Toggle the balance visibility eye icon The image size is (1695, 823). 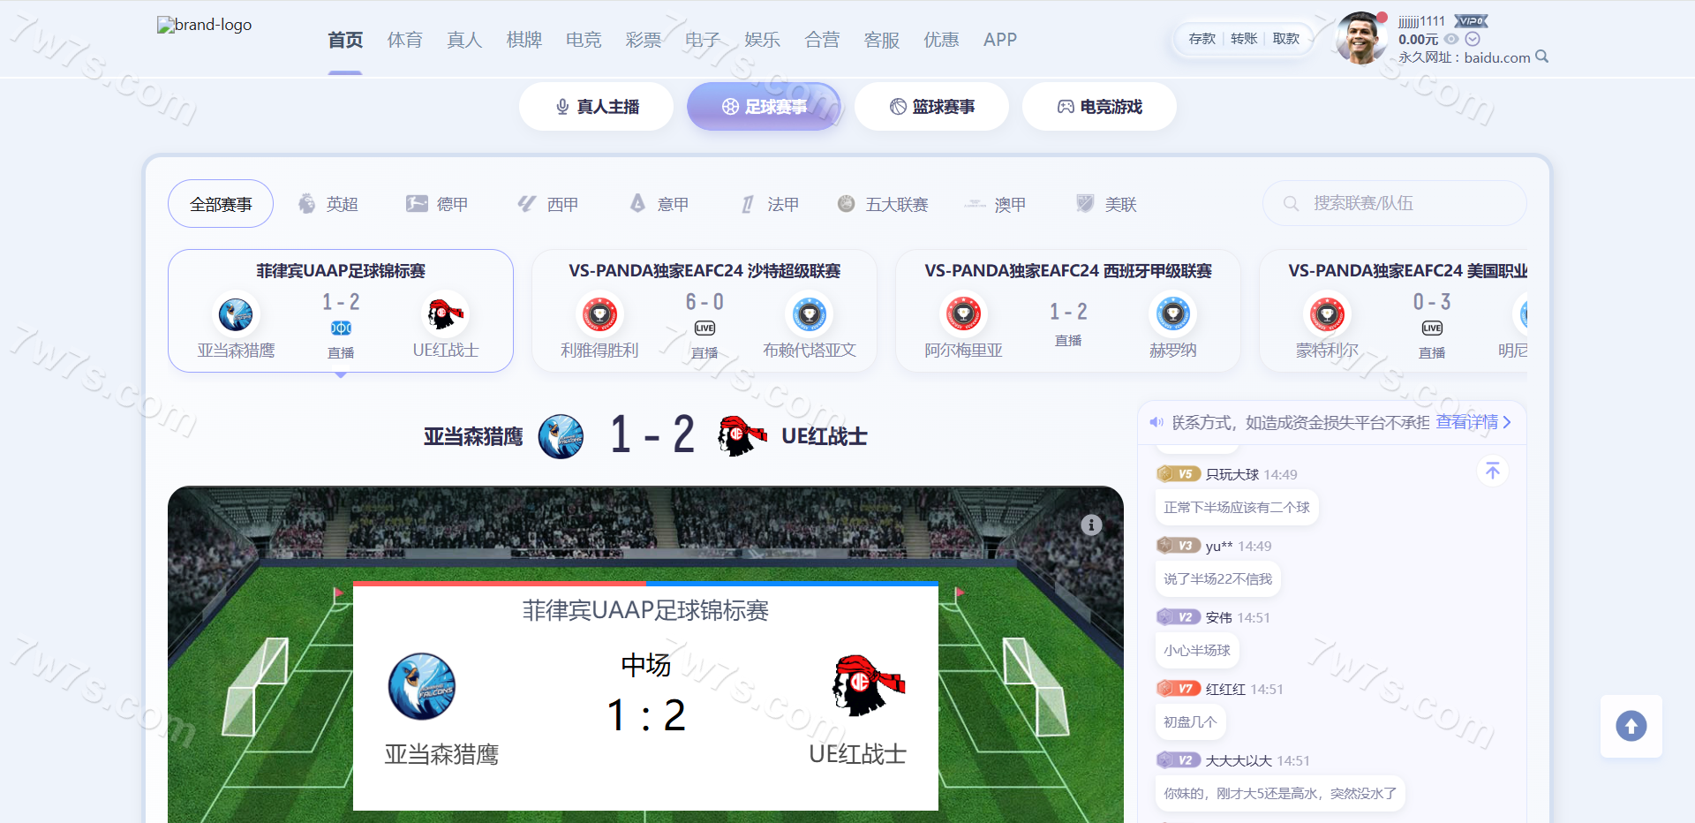tap(1451, 39)
